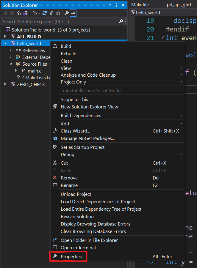The width and height of the screenshot is (197, 268).
Task: Click the Search Solution Explorer field
Action: [60, 21]
